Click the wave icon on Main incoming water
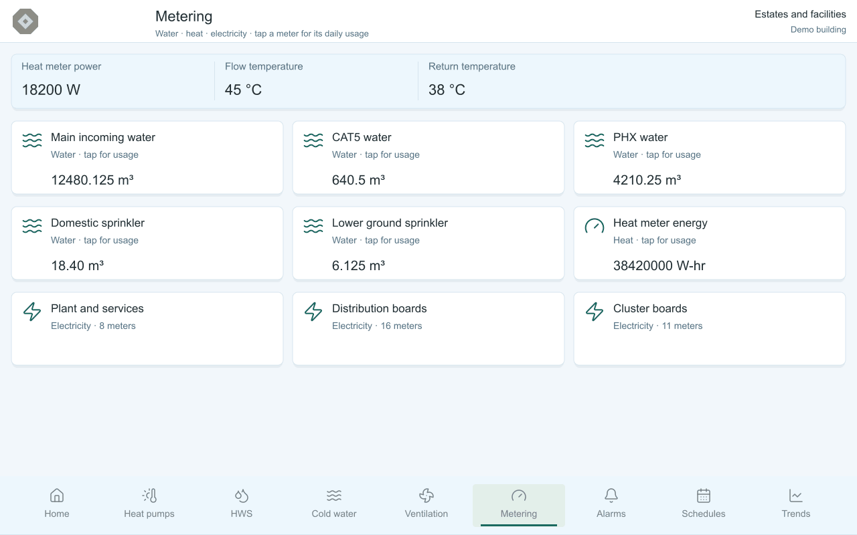Screen dimensions: 857x535 tap(32, 140)
